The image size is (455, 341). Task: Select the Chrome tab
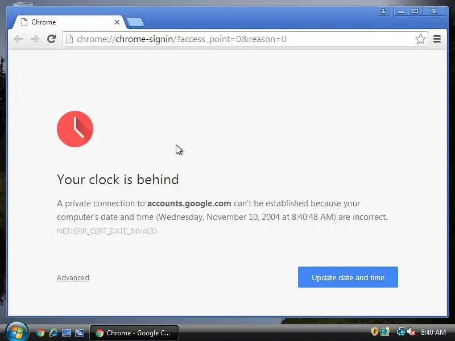[x=69, y=22]
